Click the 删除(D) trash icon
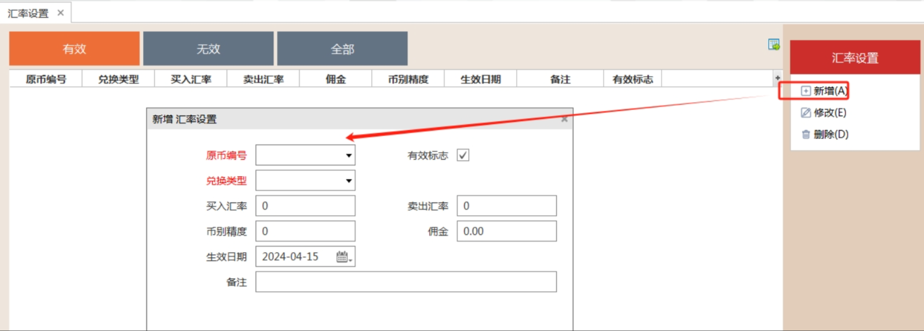Image resolution: width=924 pixels, height=331 pixels. (805, 134)
